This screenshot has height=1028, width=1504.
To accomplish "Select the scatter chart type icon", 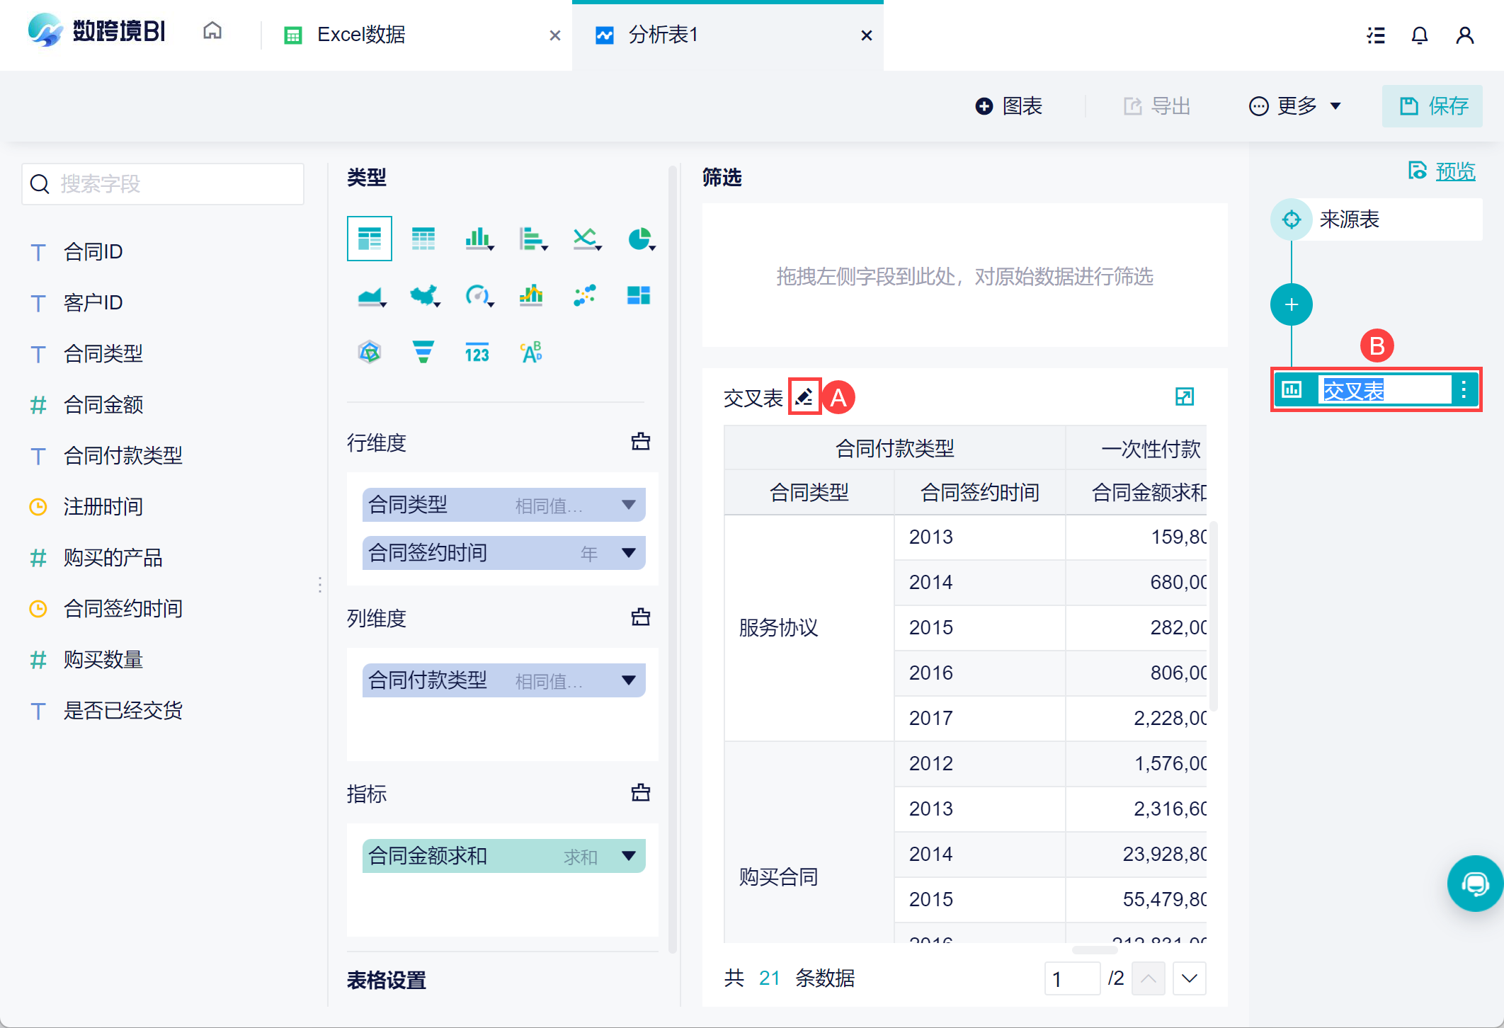I will tap(585, 295).
